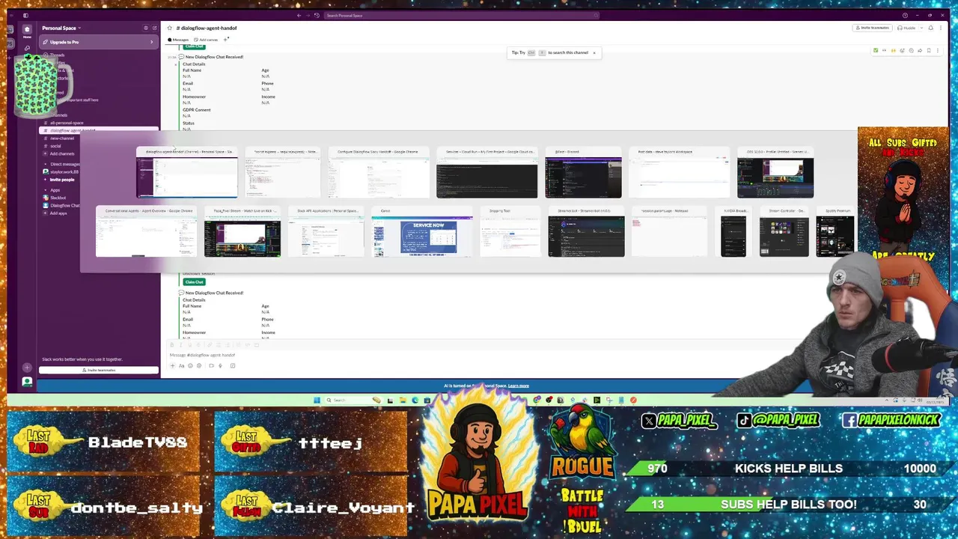Switch to the OBS window thumbnail
Screen dimensions: 958x539
[775, 174]
